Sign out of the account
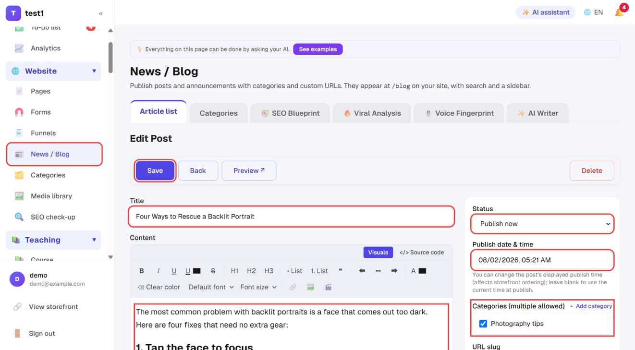The image size is (635, 350). pos(42,333)
